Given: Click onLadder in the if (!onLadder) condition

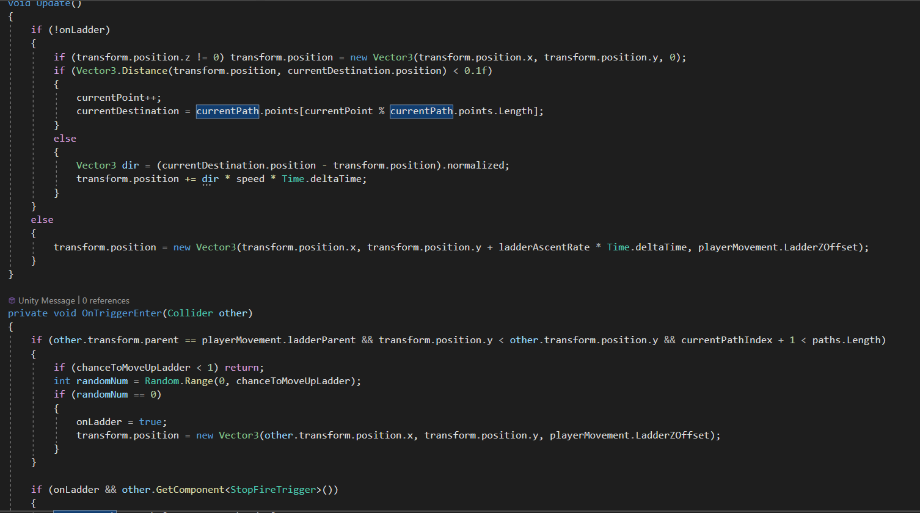Looking at the screenshot, I should pos(82,29).
